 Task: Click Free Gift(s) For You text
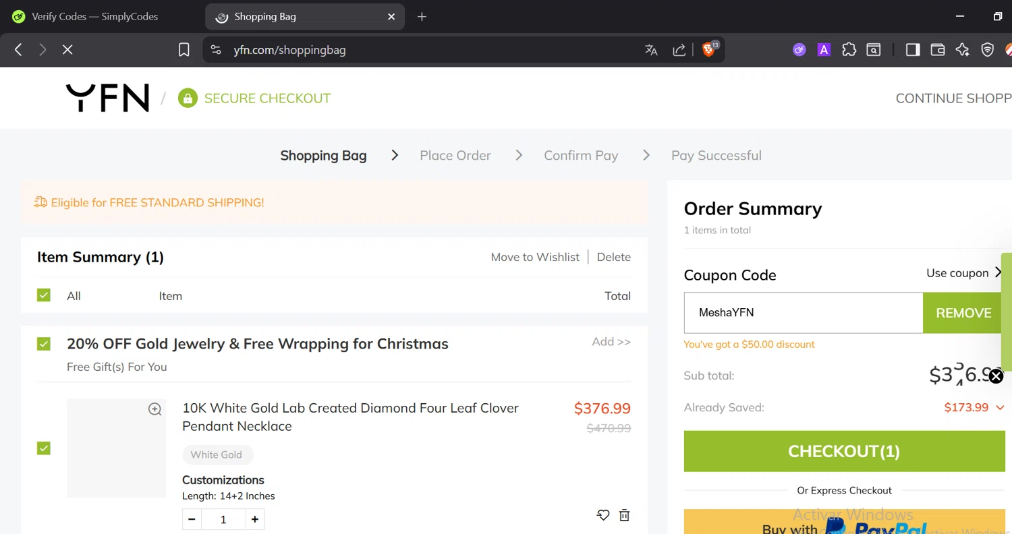click(117, 367)
